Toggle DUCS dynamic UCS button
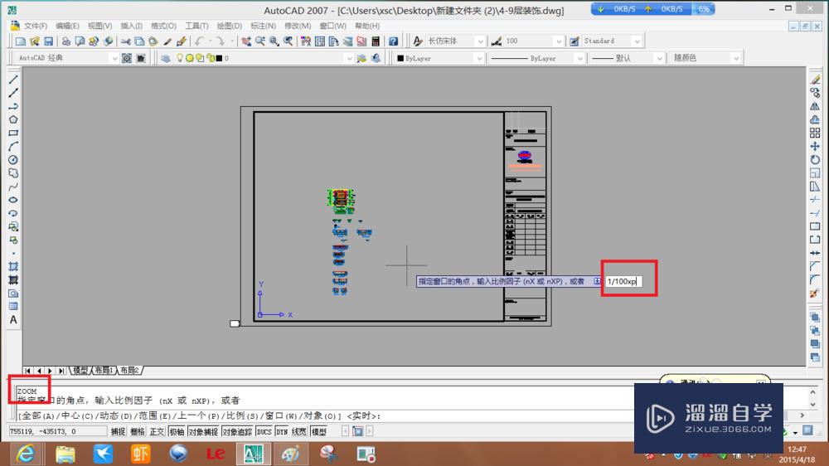The height and width of the screenshot is (466, 829). (264, 432)
